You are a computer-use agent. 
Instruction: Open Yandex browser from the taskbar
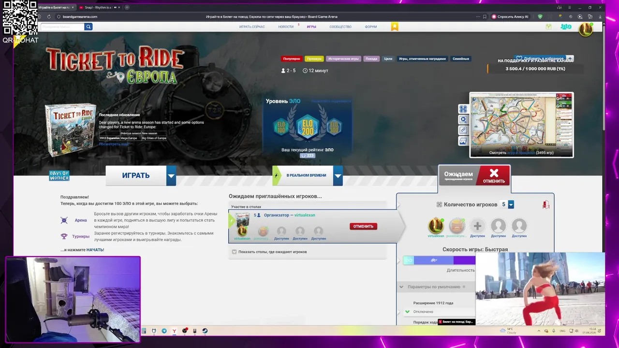[x=174, y=331]
